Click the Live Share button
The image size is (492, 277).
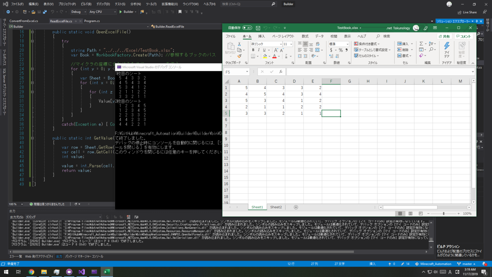(x=467, y=12)
